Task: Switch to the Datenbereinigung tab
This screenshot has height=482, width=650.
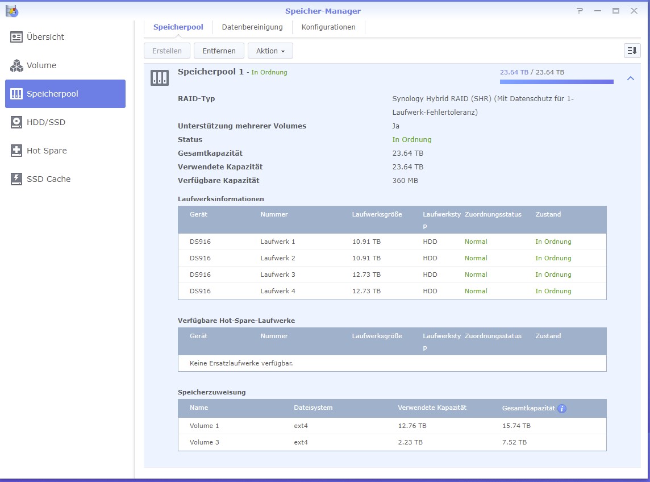Action: pos(252,27)
